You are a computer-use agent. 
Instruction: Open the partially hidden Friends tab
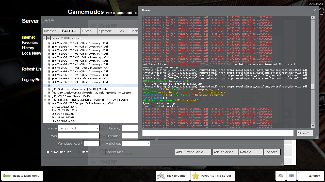(x=134, y=31)
